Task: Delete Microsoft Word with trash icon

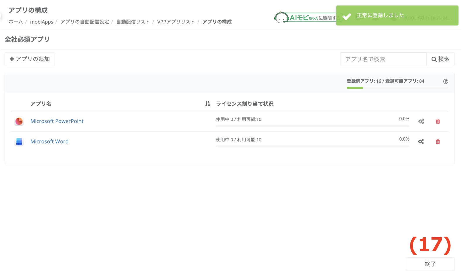Action: tap(438, 141)
